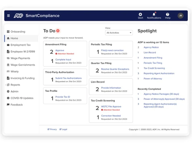Click the external-link icon beside Privacy
This screenshot has height=144, width=192.
pos(48,129)
